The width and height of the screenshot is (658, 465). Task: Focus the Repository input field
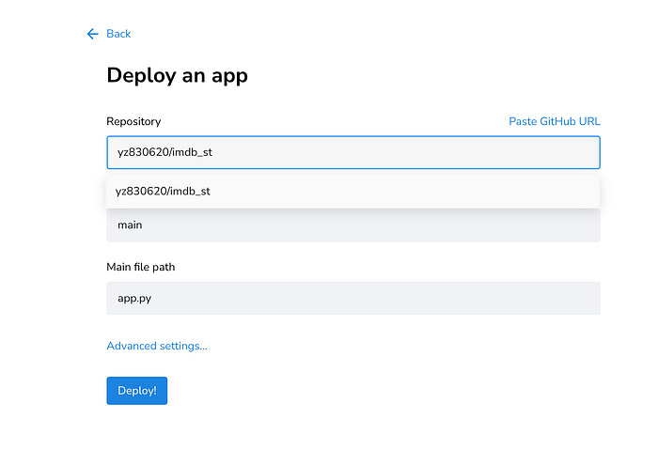(x=353, y=152)
